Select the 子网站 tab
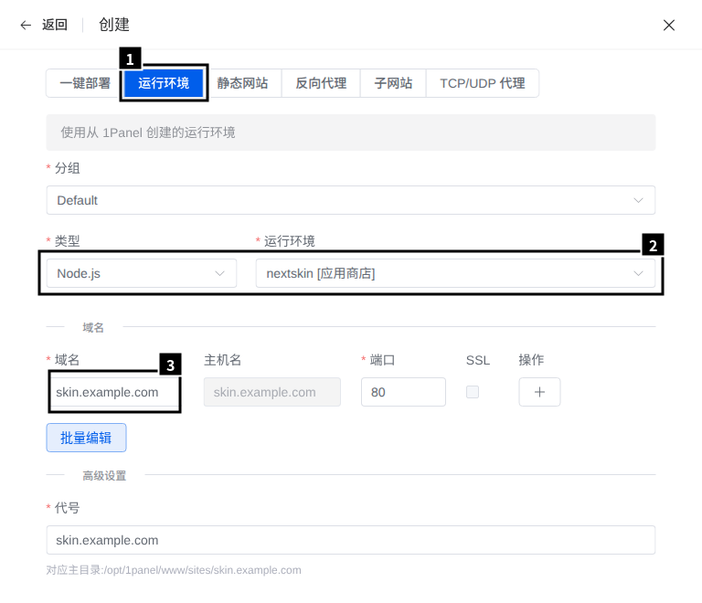This screenshot has width=702, height=603. pos(393,83)
